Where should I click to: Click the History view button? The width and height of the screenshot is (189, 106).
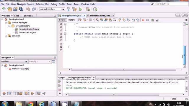tap(71, 20)
